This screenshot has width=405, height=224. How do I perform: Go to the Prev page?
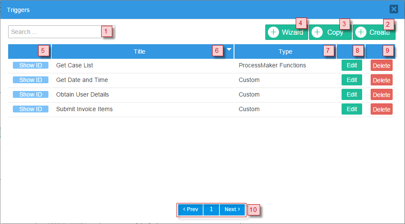(x=190, y=209)
